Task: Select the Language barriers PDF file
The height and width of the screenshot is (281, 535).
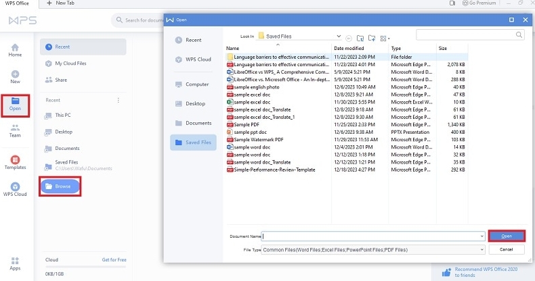Action: [346, 64]
